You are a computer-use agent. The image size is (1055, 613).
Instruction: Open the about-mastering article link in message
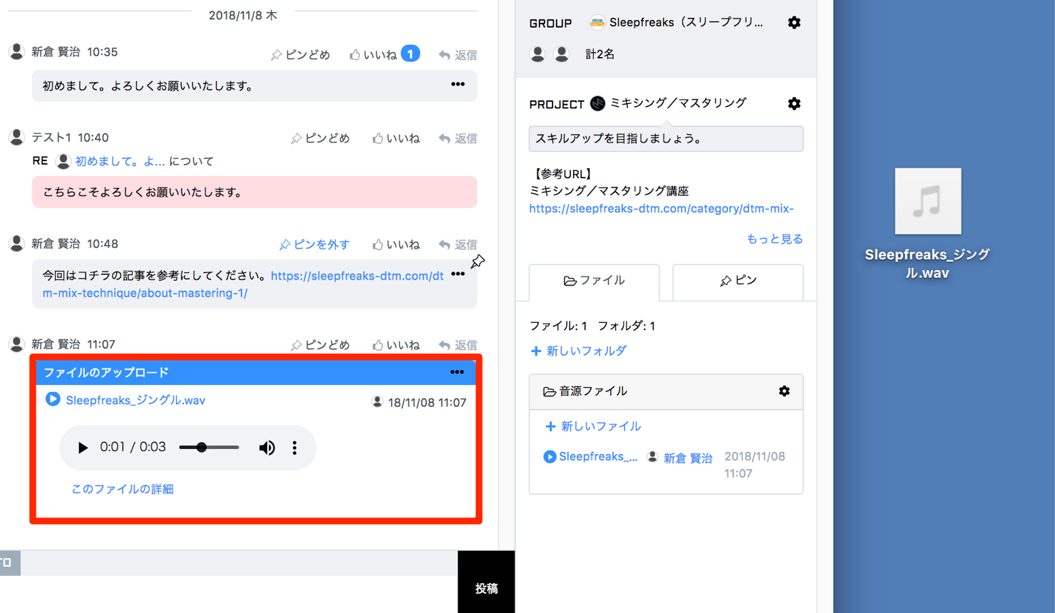point(242,284)
